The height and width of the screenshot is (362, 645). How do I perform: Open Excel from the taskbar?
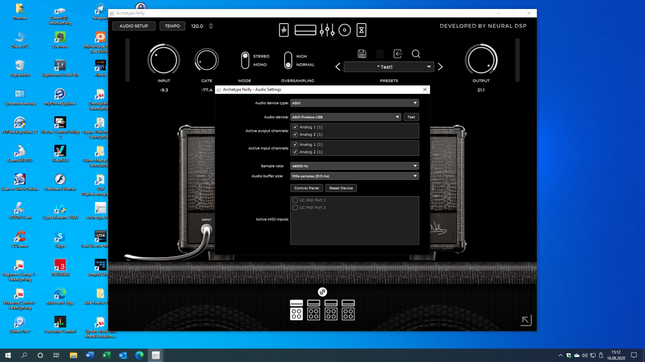(106, 355)
